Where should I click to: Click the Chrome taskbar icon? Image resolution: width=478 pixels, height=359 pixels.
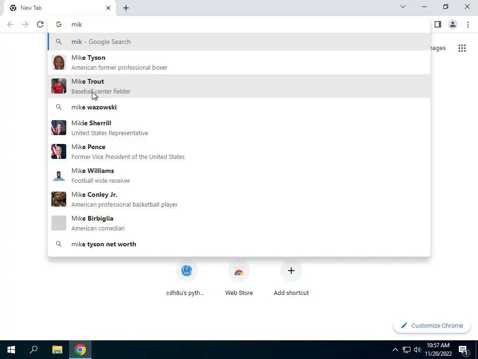[80, 350]
